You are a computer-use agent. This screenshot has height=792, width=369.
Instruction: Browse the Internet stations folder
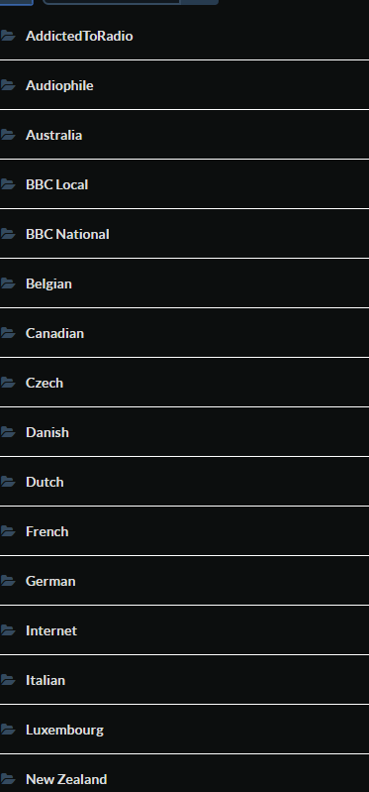tap(184, 629)
